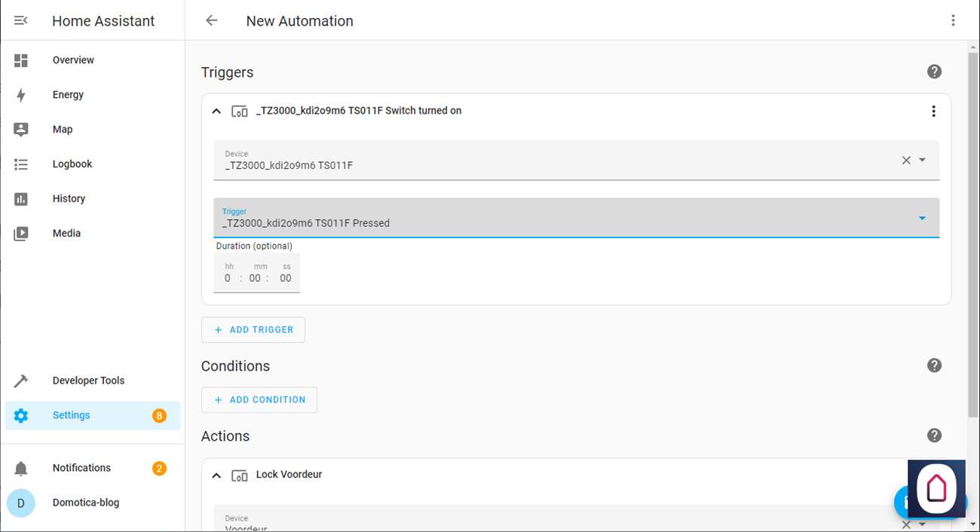980x532 pixels.
Task: Click the Add Condition button
Action: coord(259,400)
